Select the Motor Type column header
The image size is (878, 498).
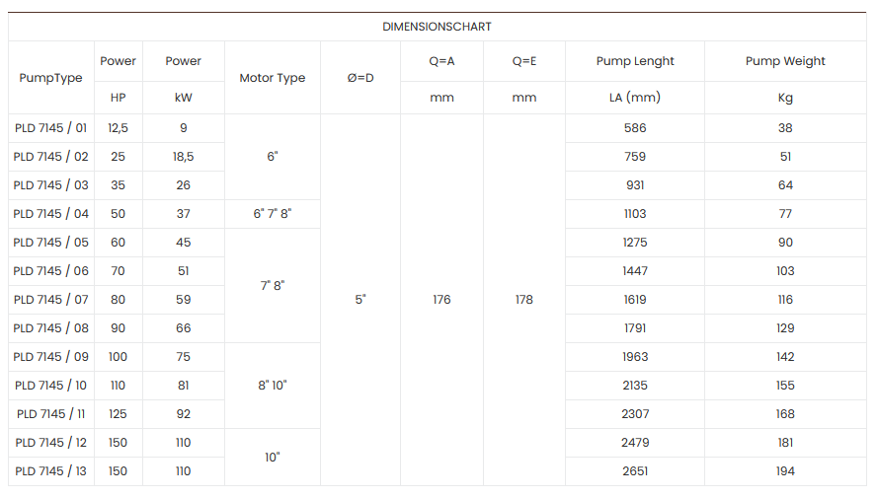[273, 78]
